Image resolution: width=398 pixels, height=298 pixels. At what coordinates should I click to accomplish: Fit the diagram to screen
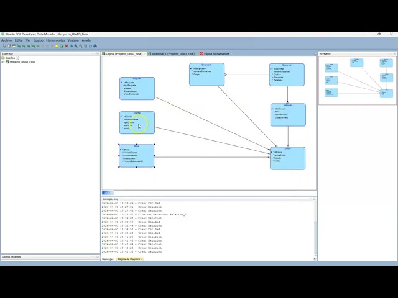tap(86, 46)
